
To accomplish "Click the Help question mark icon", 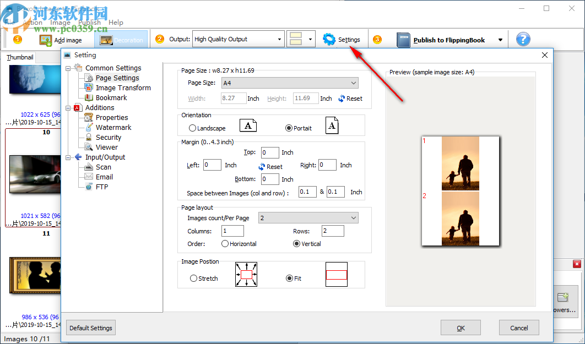I will coord(522,39).
